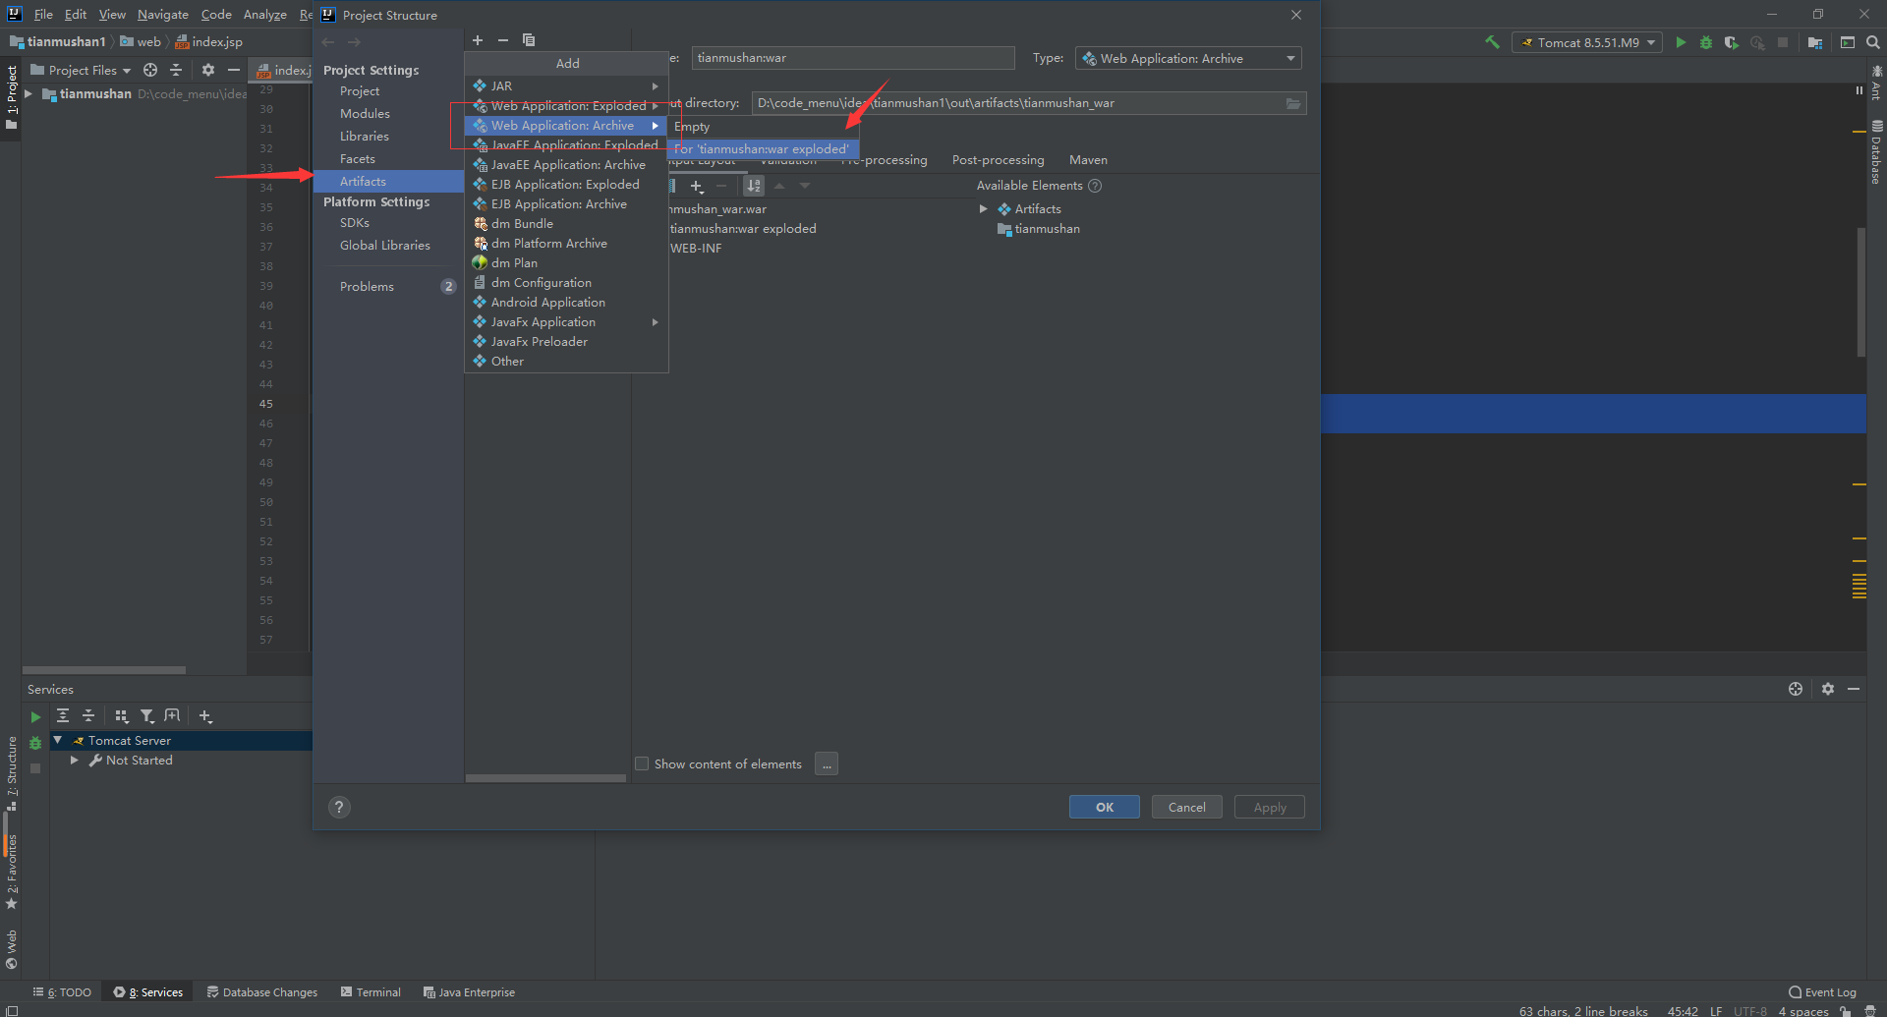
Task: Add element in Output Layout toolbar
Action: (697, 186)
